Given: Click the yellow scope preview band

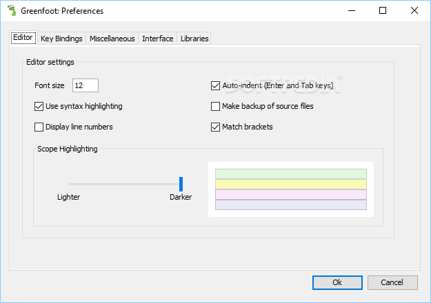Looking at the screenshot, I should (291, 184).
